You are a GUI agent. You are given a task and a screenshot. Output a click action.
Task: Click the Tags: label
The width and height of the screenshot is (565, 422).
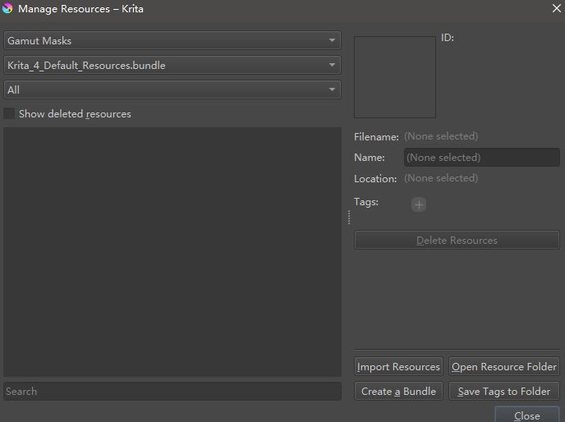(366, 202)
